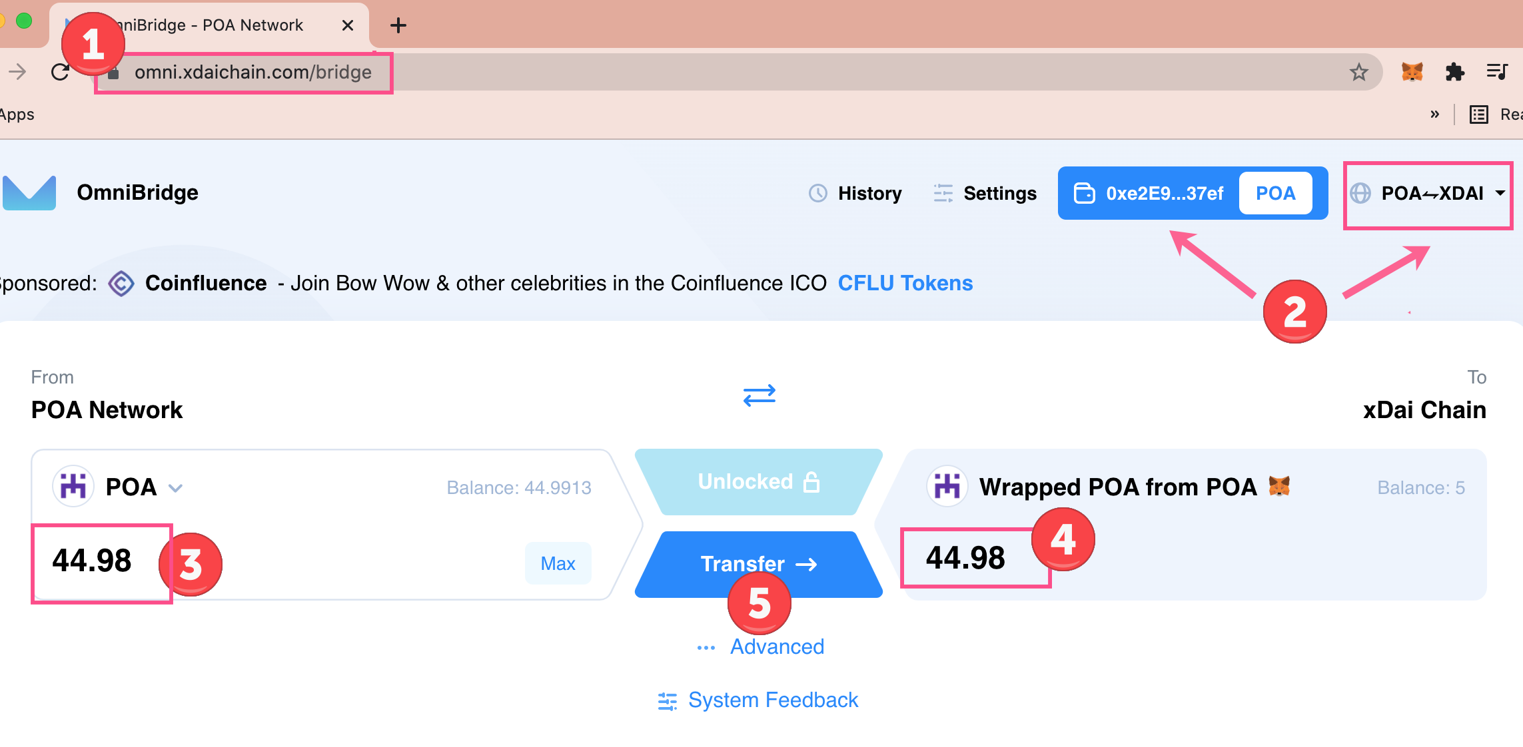Image resolution: width=1523 pixels, height=747 pixels.
Task: Click the Max amount button
Action: (558, 564)
